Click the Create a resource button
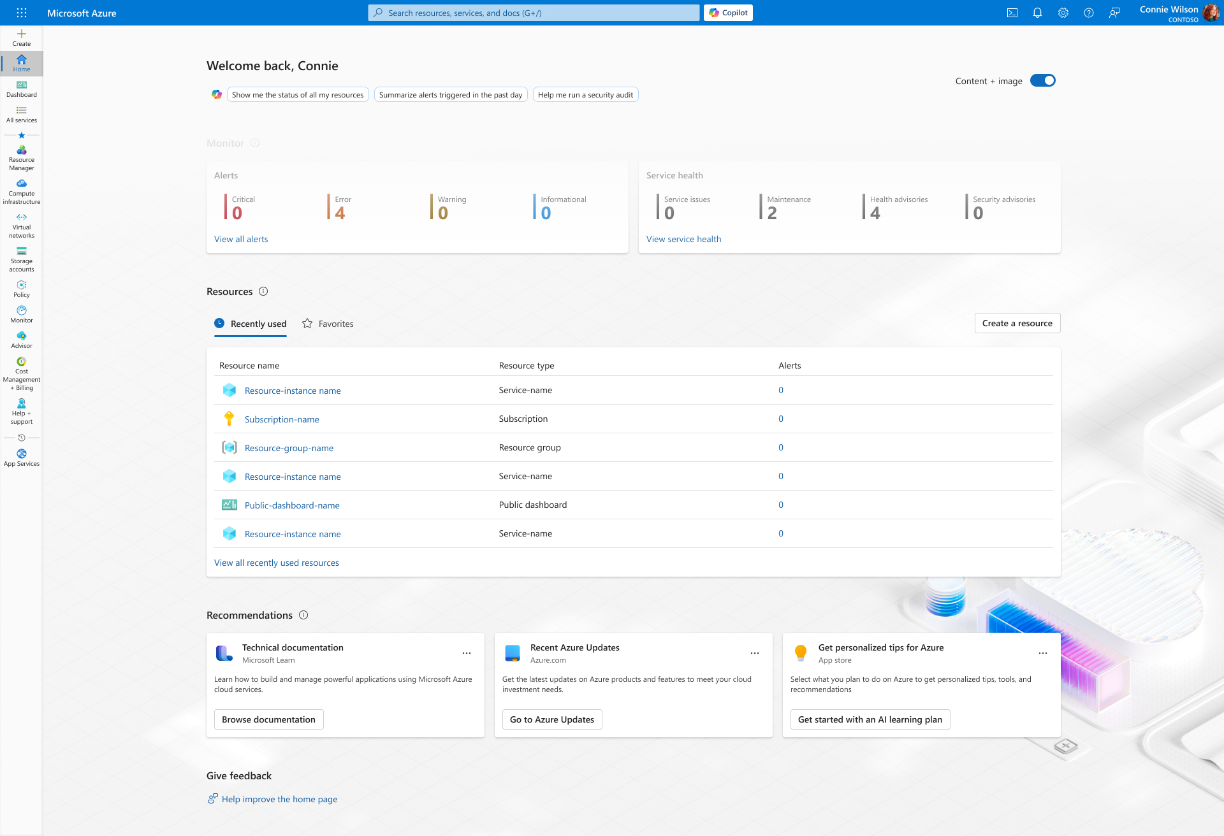This screenshot has width=1224, height=836. coord(1017,323)
